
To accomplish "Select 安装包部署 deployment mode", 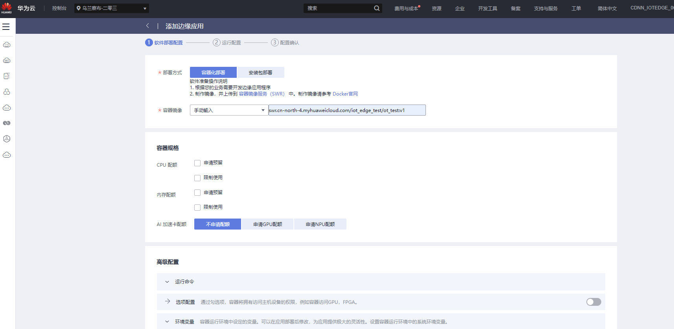I will click(x=261, y=72).
